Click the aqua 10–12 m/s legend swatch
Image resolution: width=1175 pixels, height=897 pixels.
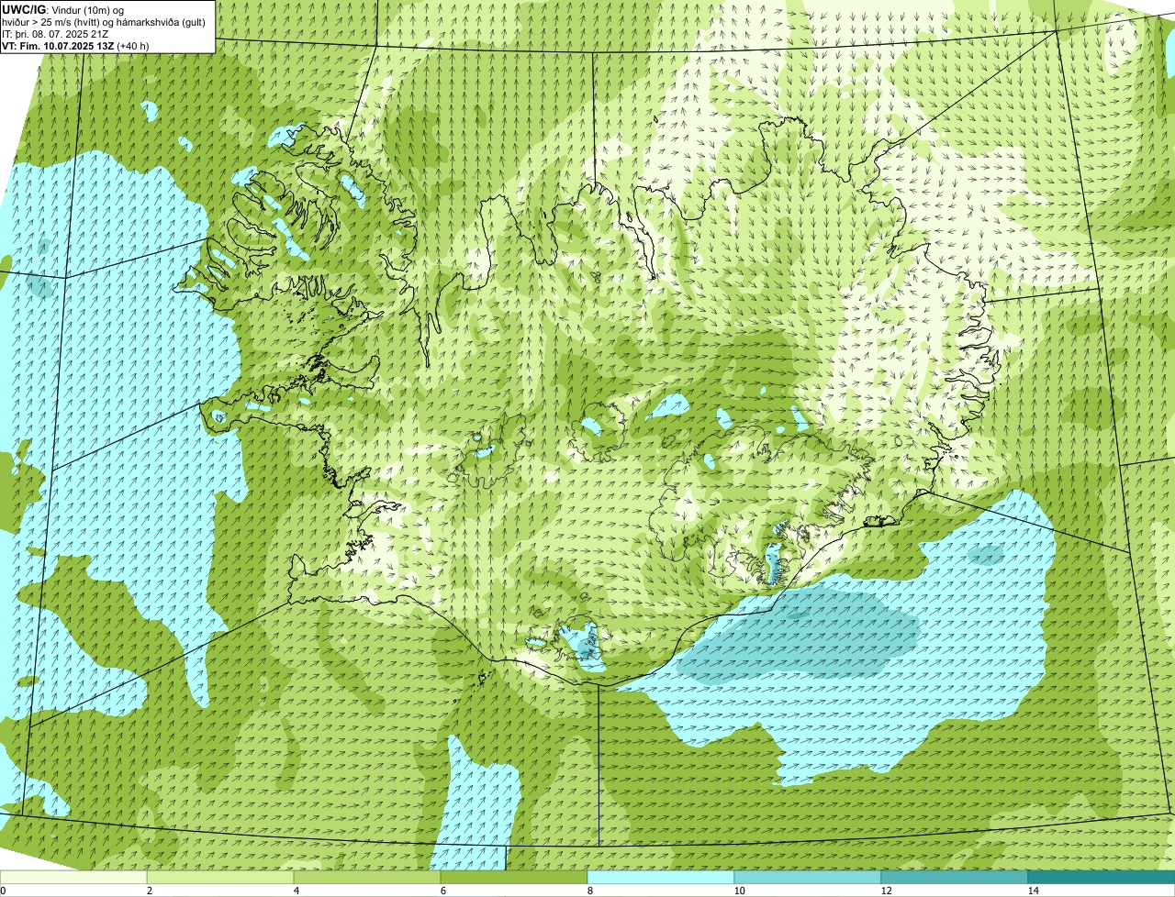pos(808,878)
